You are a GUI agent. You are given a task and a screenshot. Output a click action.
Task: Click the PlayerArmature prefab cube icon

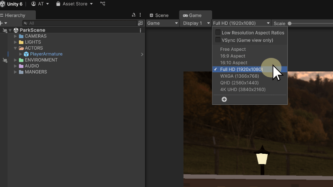(x=26, y=54)
